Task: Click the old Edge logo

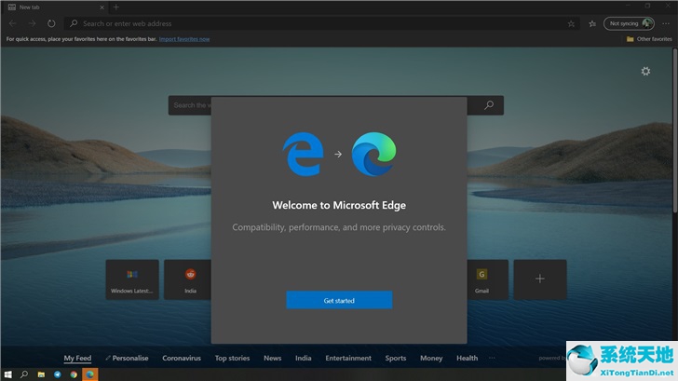Action: [304, 154]
